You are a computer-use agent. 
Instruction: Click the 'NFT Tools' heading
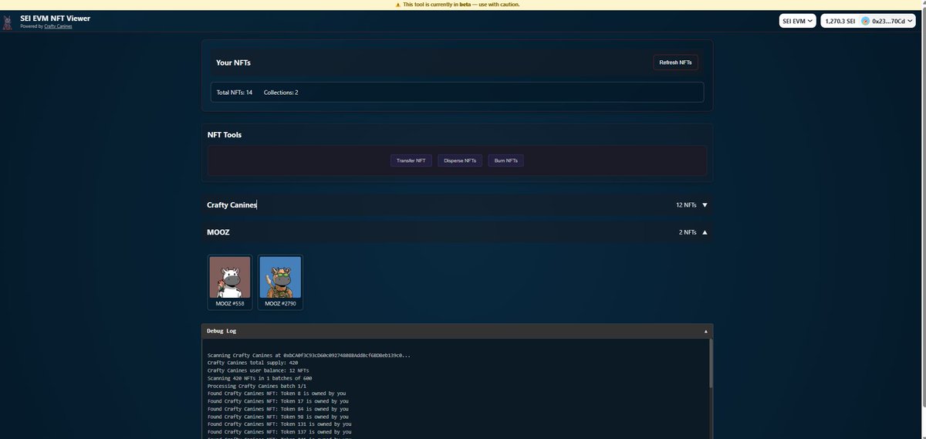click(225, 135)
